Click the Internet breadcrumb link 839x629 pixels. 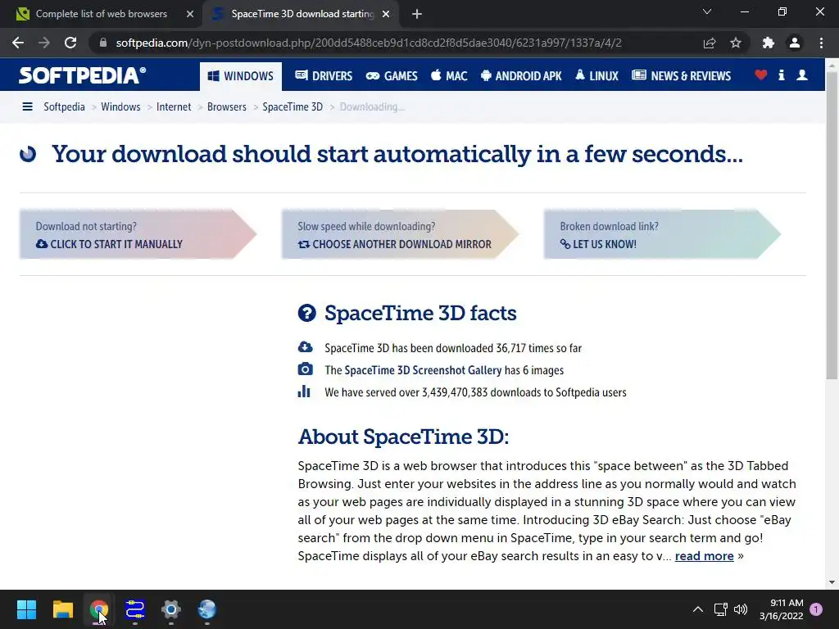click(174, 107)
